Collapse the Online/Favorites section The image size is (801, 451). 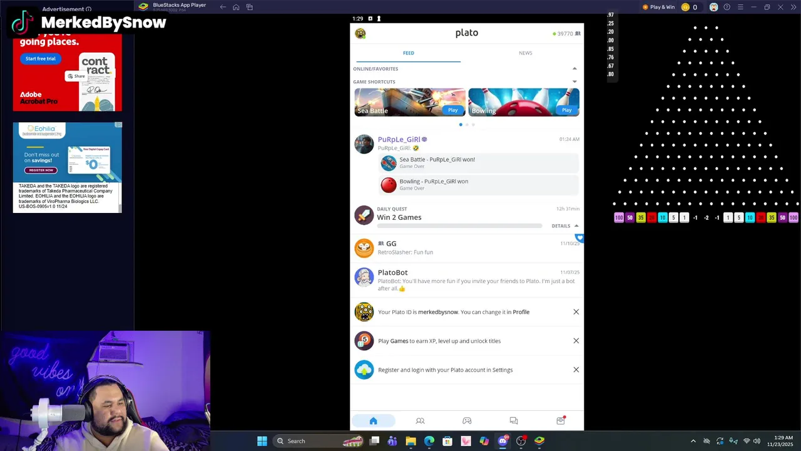[x=574, y=69]
